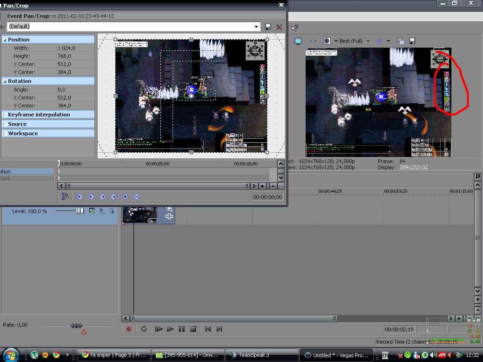Open the Windows Start menu
This screenshot has height=362, width=483.
pos(11,355)
